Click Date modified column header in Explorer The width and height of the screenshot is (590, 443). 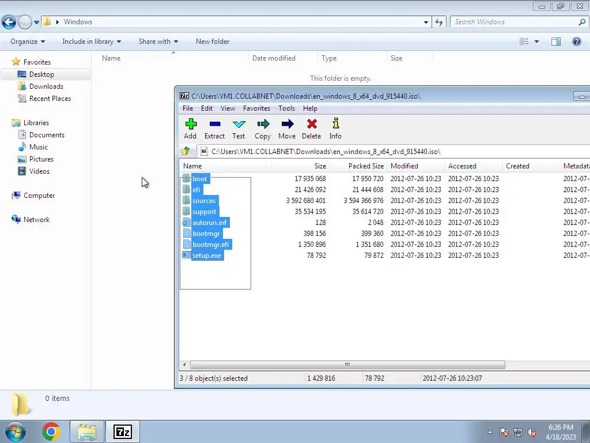[282, 58]
